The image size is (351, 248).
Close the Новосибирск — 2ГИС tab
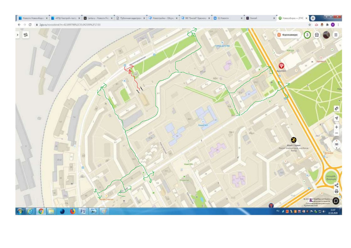tap(306, 18)
